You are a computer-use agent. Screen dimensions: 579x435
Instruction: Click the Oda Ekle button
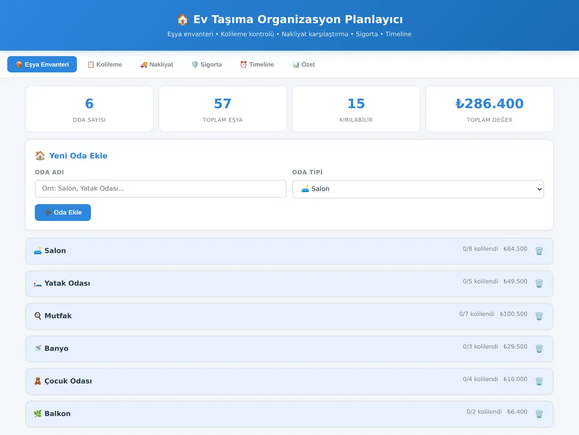(63, 212)
